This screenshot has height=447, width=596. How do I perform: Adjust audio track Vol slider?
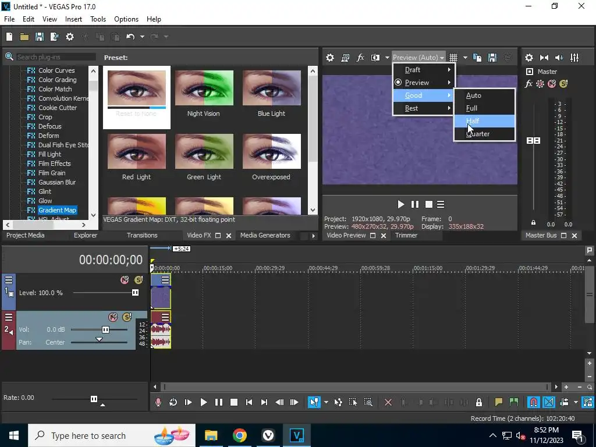click(106, 329)
